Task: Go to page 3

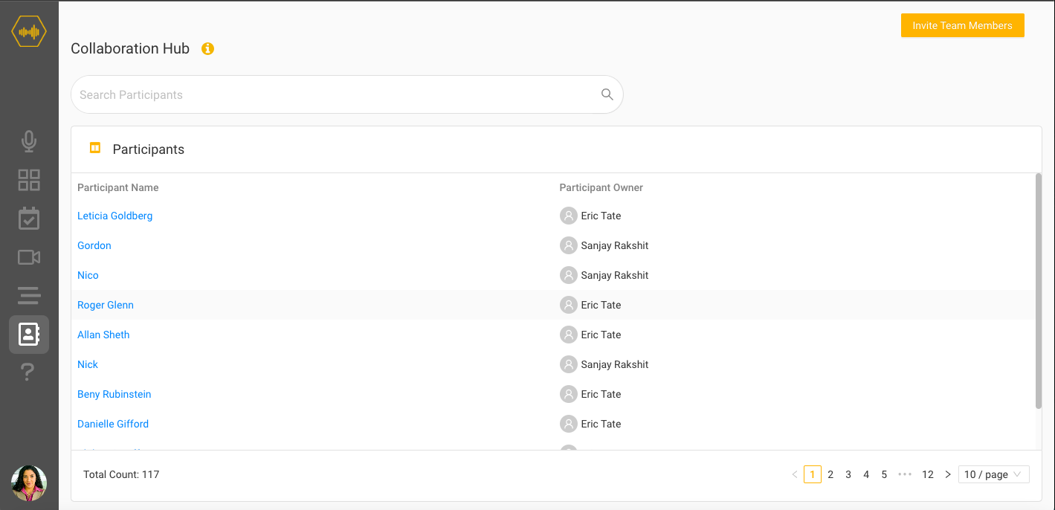Action: tap(848, 474)
